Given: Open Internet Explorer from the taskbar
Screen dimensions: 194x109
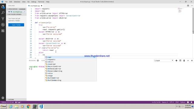Looking at the screenshot, I should (11, 106).
